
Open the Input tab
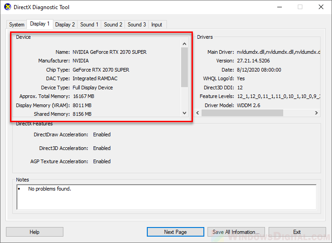(157, 25)
